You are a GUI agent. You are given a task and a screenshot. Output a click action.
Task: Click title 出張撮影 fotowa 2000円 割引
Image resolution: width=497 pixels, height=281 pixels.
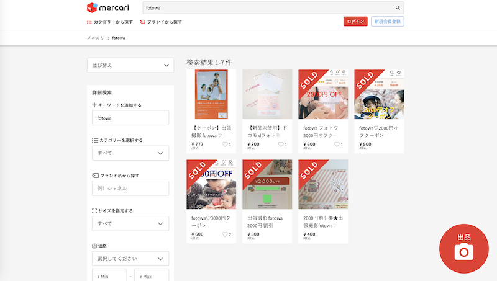pyautogui.click(x=265, y=222)
